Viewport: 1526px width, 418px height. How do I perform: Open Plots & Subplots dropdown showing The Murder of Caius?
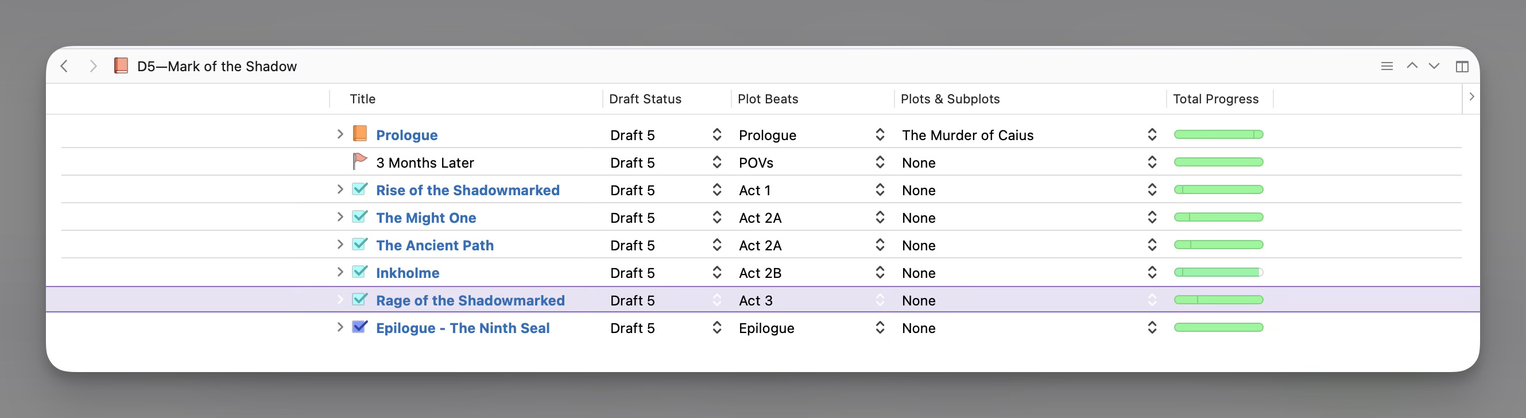[x=1152, y=134]
